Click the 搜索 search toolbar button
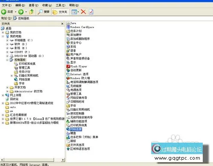The image size is (213, 166). click(x=43, y=12)
